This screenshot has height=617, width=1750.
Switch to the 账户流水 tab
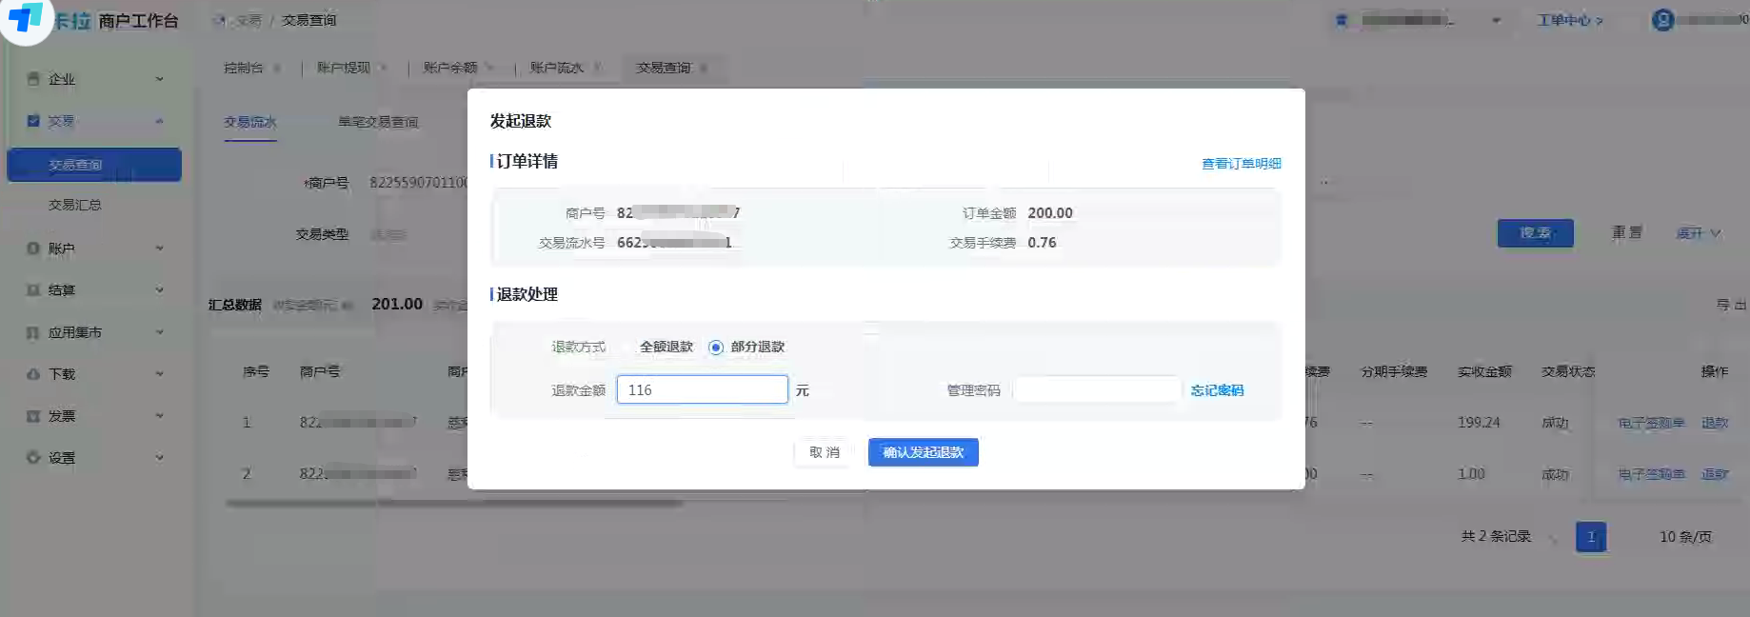pyautogui.click(x=556, y=68)
